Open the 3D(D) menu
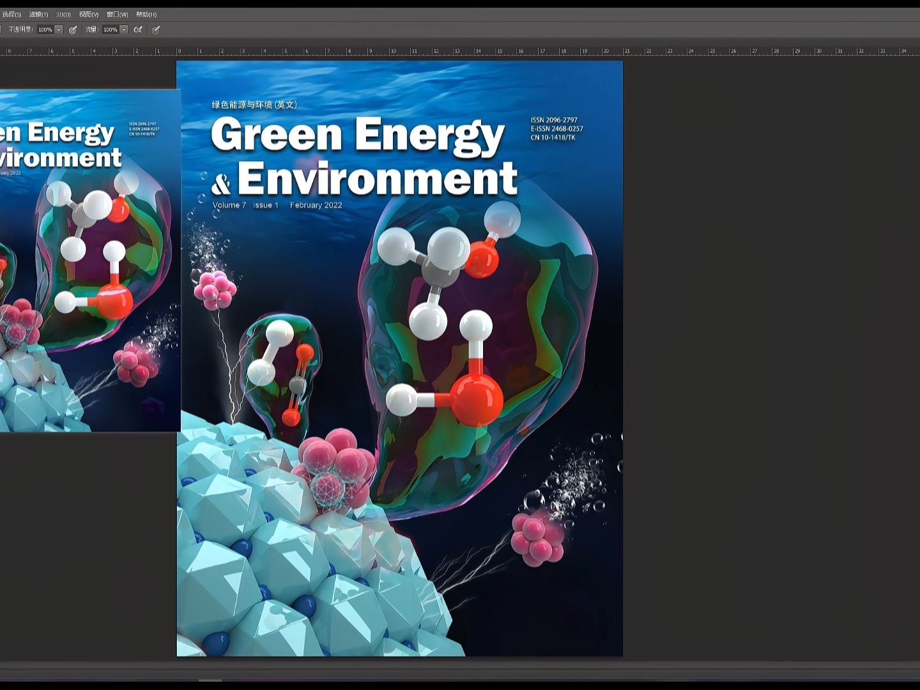920x690 pixels. coord(63,14)
